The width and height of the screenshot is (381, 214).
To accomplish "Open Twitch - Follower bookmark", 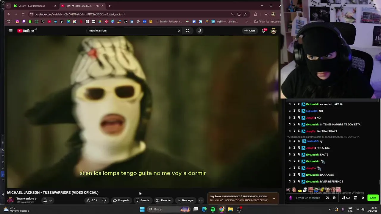I will pos(168,22).
